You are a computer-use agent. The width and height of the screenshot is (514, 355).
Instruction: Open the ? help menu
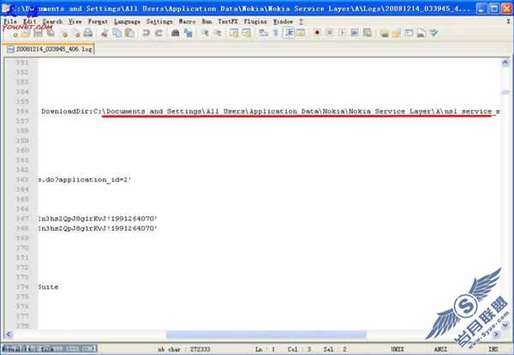[301, 21]
